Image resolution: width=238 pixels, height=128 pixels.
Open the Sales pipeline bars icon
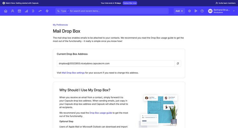[26, 11]
